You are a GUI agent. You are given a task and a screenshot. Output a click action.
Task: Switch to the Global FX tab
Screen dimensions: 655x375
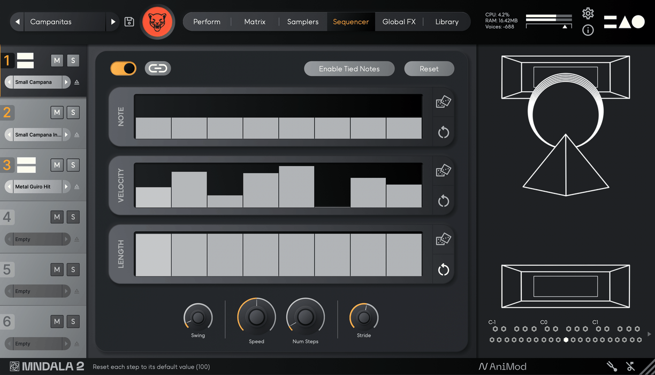point(399,22)
